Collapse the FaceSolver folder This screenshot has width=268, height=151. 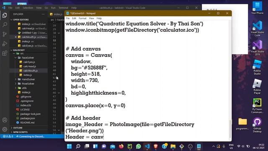click(15, 58)
